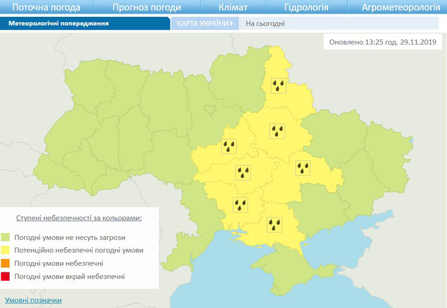Click the rain drops icon on Mykolaiv region
The height and width of the screenshot is (308, 447).
(240, 205)
